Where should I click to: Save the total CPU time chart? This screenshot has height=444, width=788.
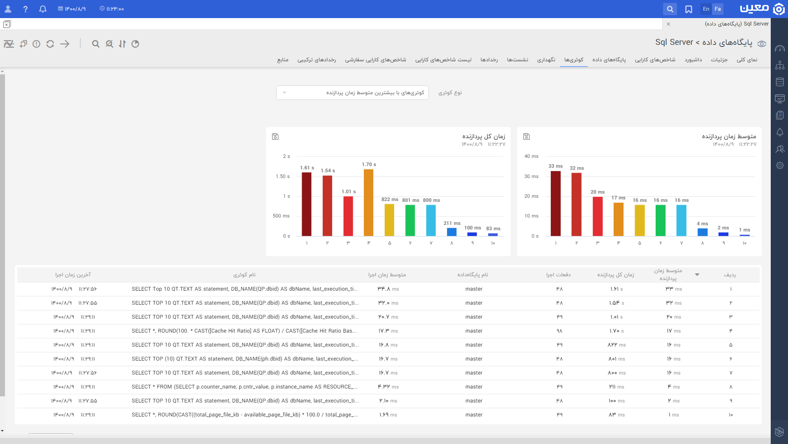(275, 136)
